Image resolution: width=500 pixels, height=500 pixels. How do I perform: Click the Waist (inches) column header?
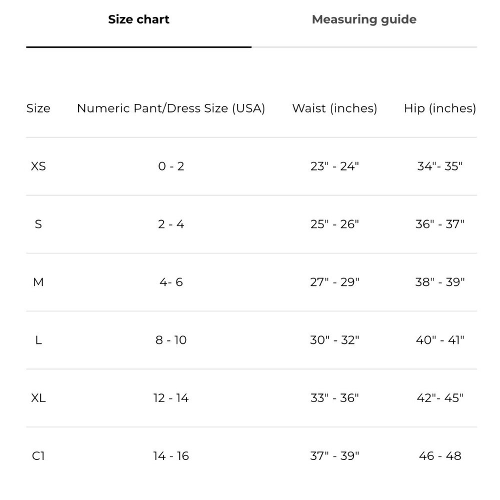[x=334, y=108]
